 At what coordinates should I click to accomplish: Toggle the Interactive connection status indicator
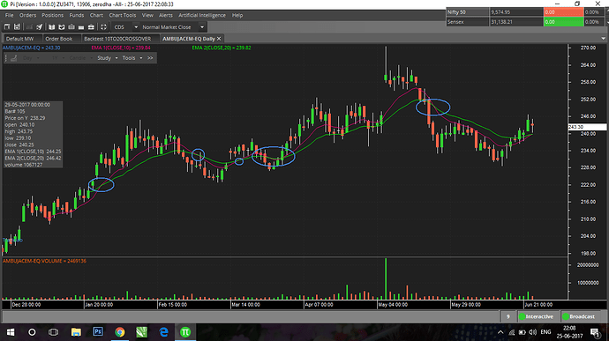[537, 316]
